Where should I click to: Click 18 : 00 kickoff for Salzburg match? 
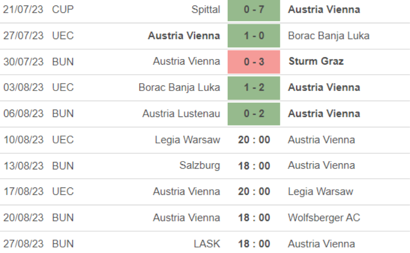(254, 166)
